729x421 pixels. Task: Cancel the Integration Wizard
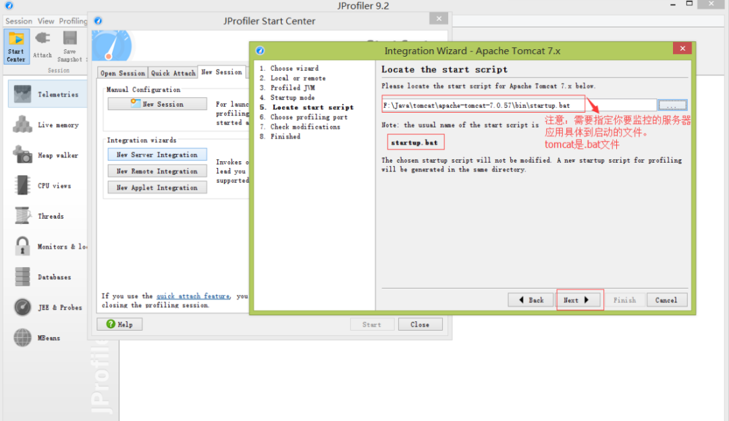666,300
